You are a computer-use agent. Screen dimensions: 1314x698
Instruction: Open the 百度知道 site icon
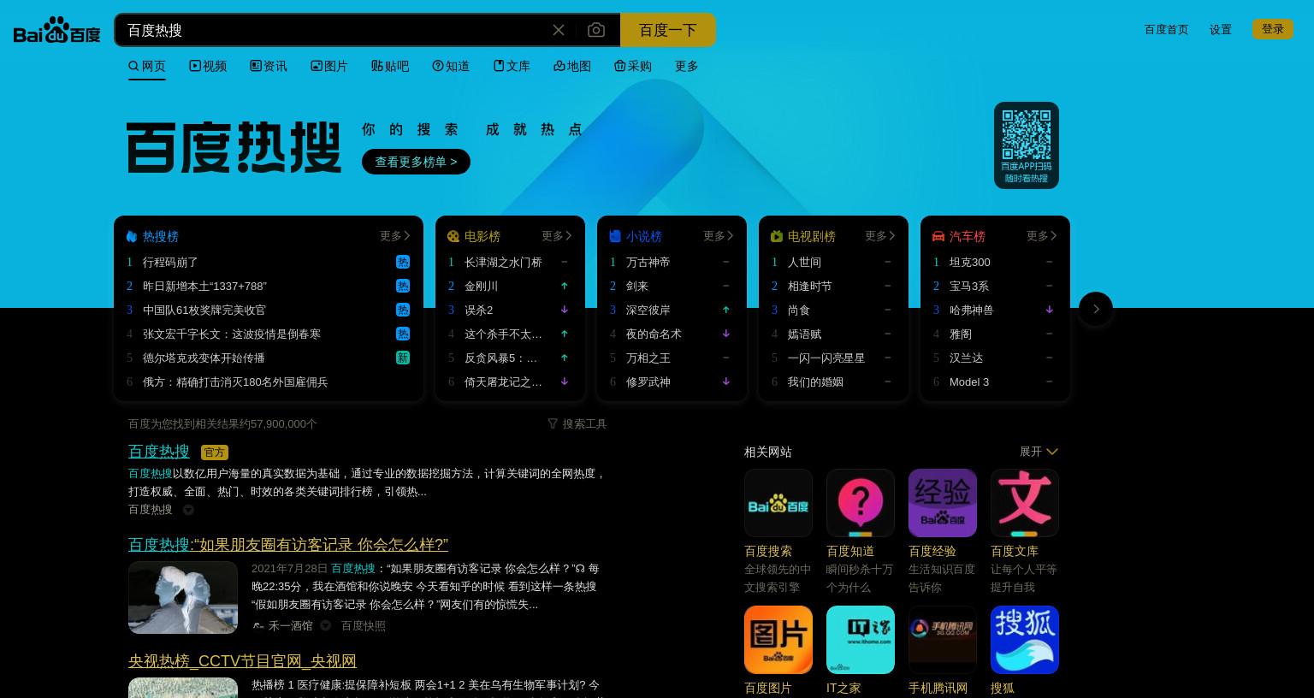coord(861,503)
